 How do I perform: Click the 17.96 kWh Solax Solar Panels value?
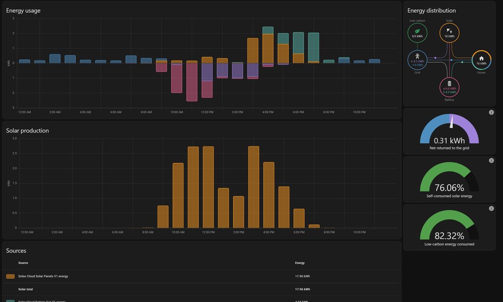point(302,276)
